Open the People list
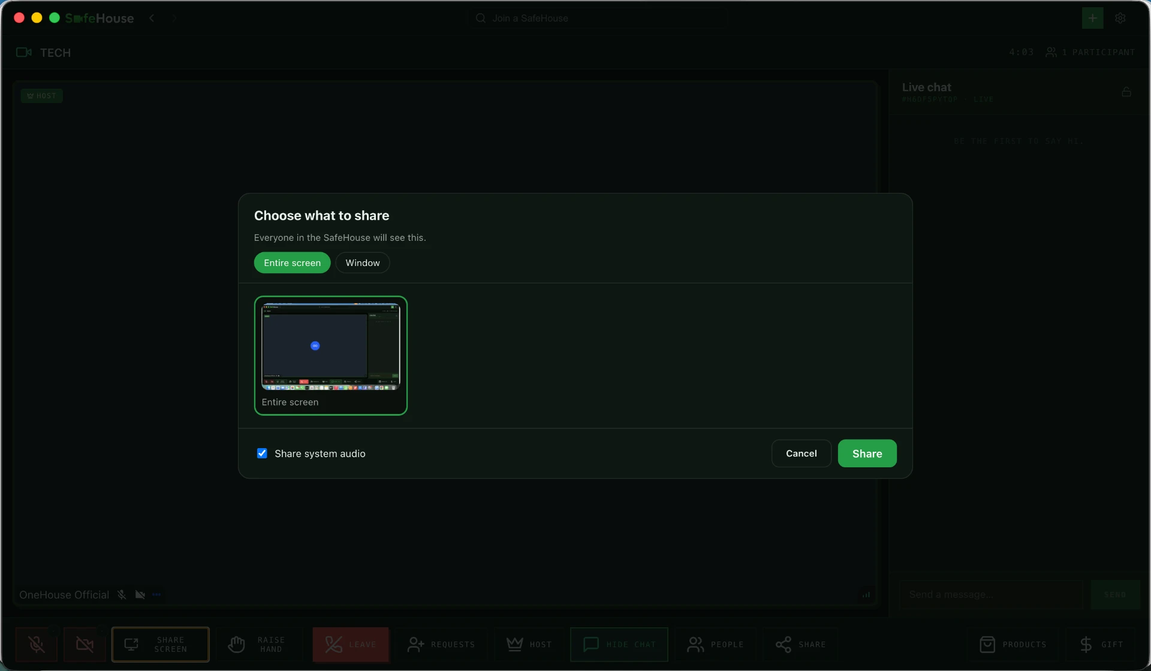The height and width of the screenshot is (671, 1151). [715, 645]
